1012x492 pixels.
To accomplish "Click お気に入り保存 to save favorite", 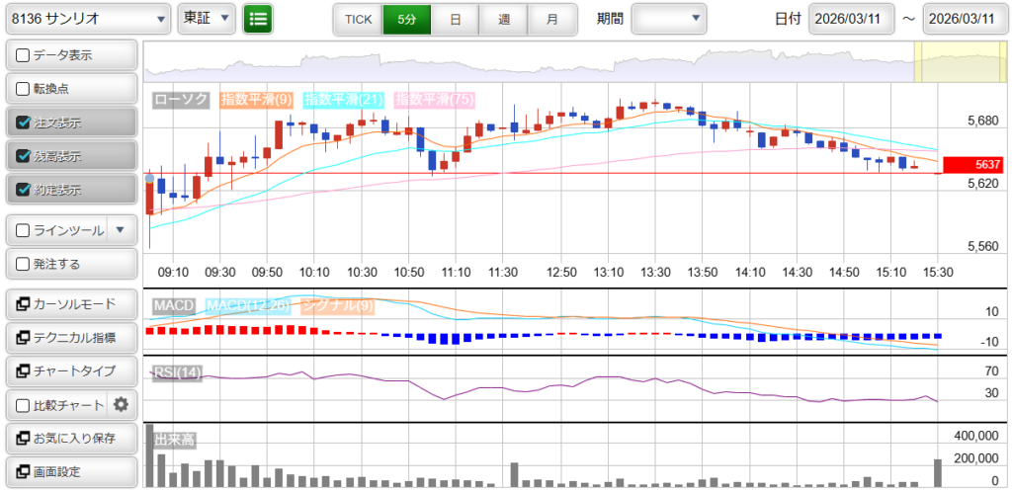I will pyautogui.click(x=69, y=438).
